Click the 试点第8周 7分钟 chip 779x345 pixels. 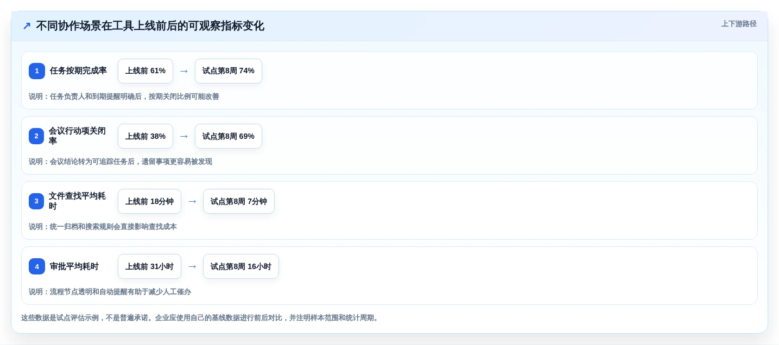pos(239,201)
